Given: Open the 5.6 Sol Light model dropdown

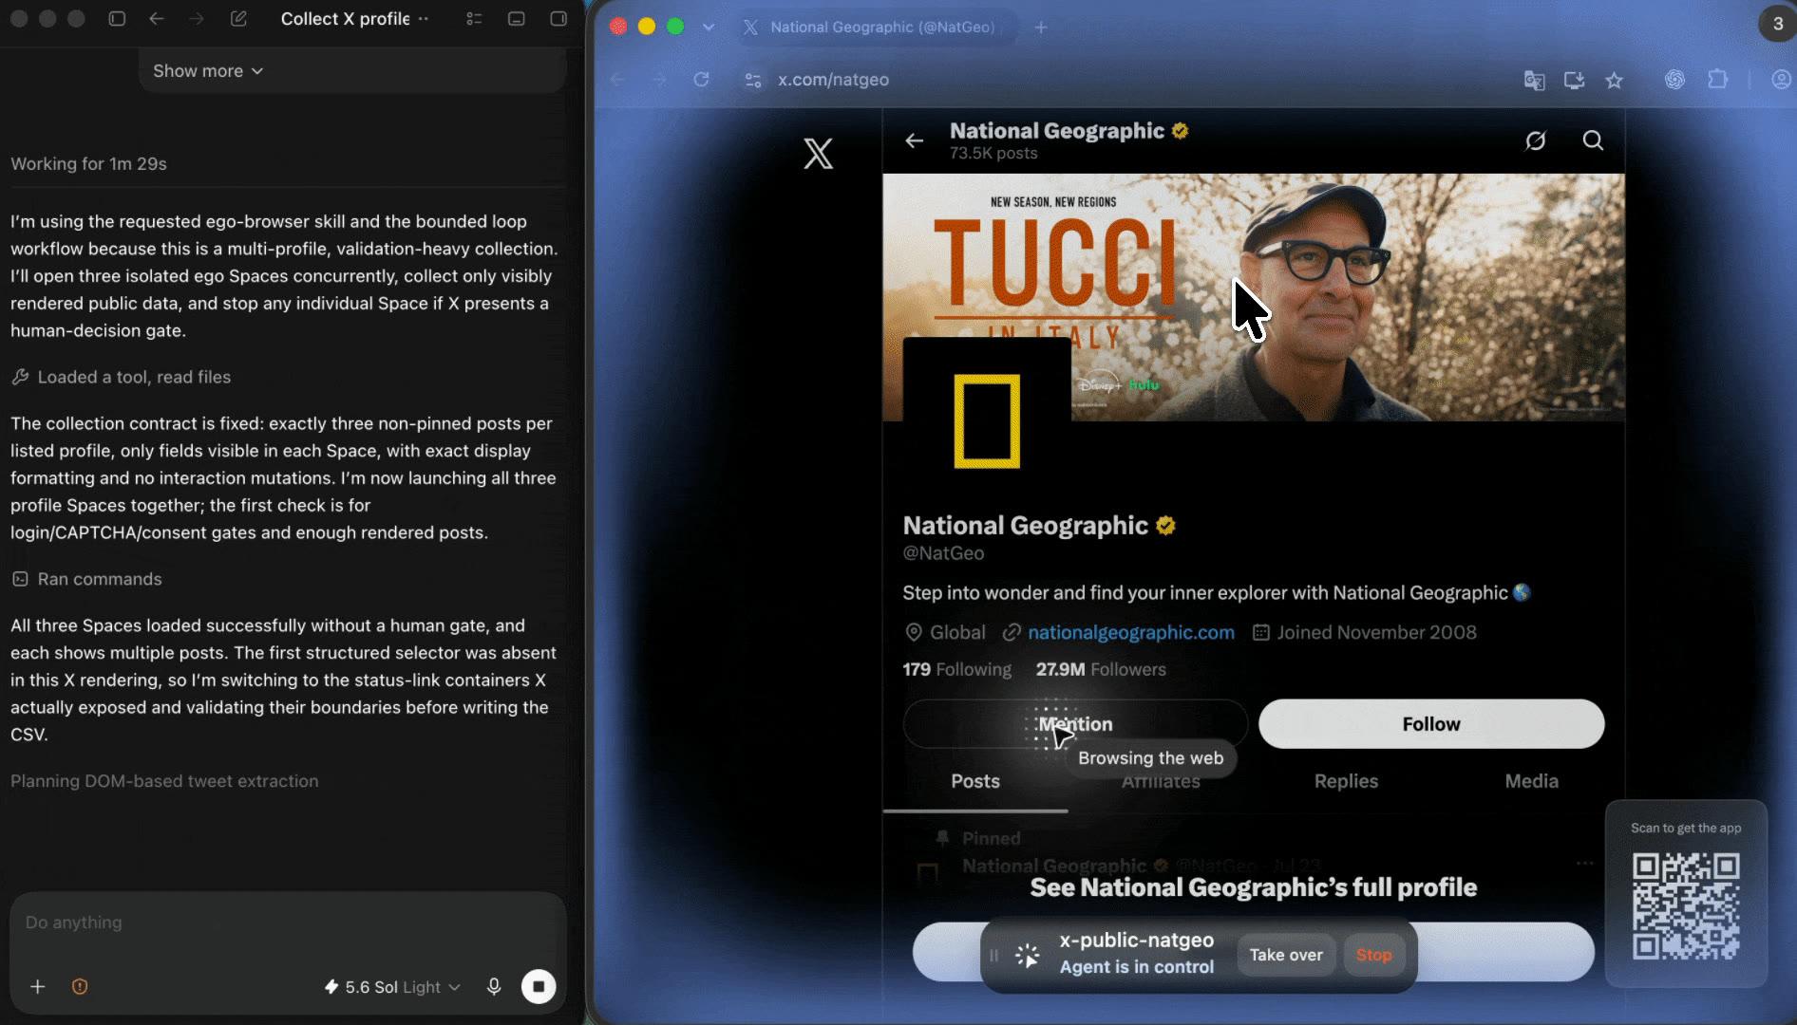Looking at the screenshot, I should pos(392,987).
